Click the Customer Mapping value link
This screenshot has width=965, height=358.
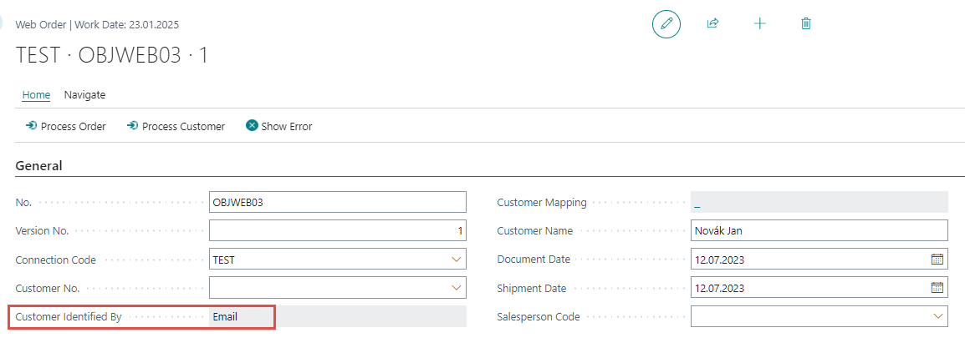click(697, 203)
